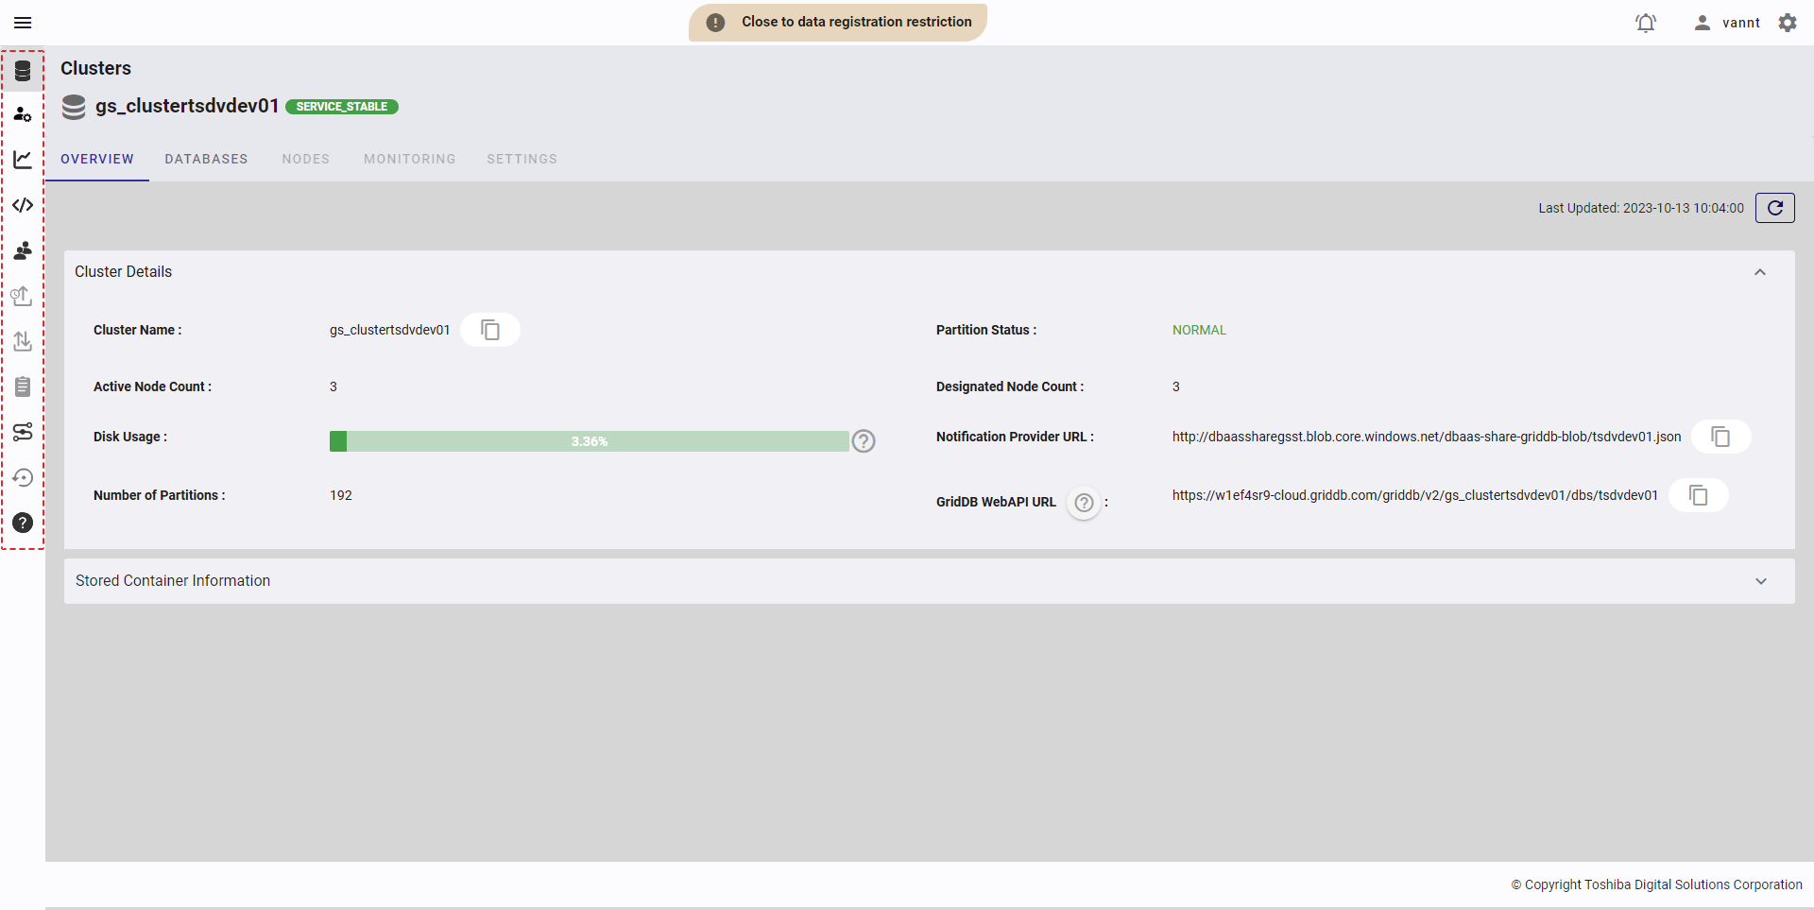
Task: Open the settings gear in header
Action: [x=1788, y=23]
